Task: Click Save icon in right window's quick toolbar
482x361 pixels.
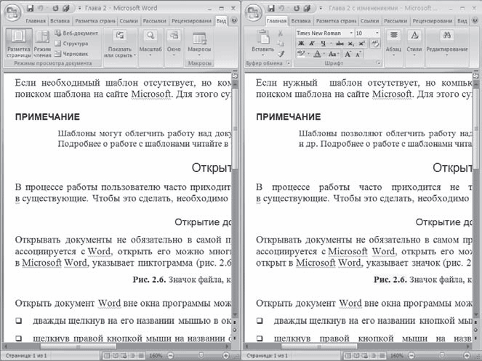Action: tap(271, 8)
